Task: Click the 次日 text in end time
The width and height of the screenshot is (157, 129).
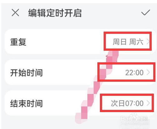Action: 118,103
